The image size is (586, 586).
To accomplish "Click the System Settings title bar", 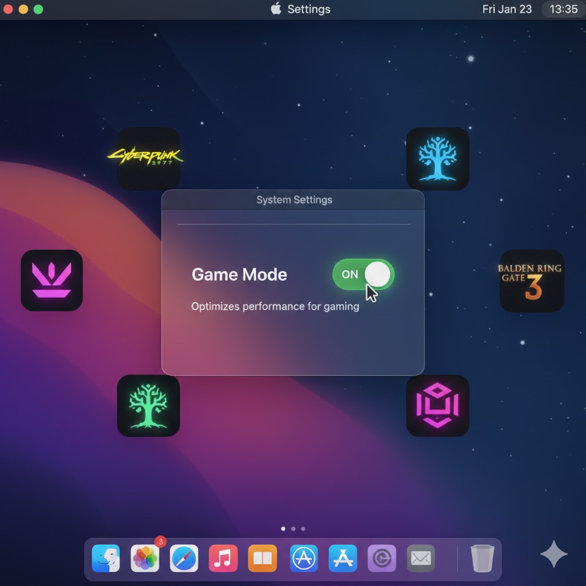I will (x=294, y=200).
